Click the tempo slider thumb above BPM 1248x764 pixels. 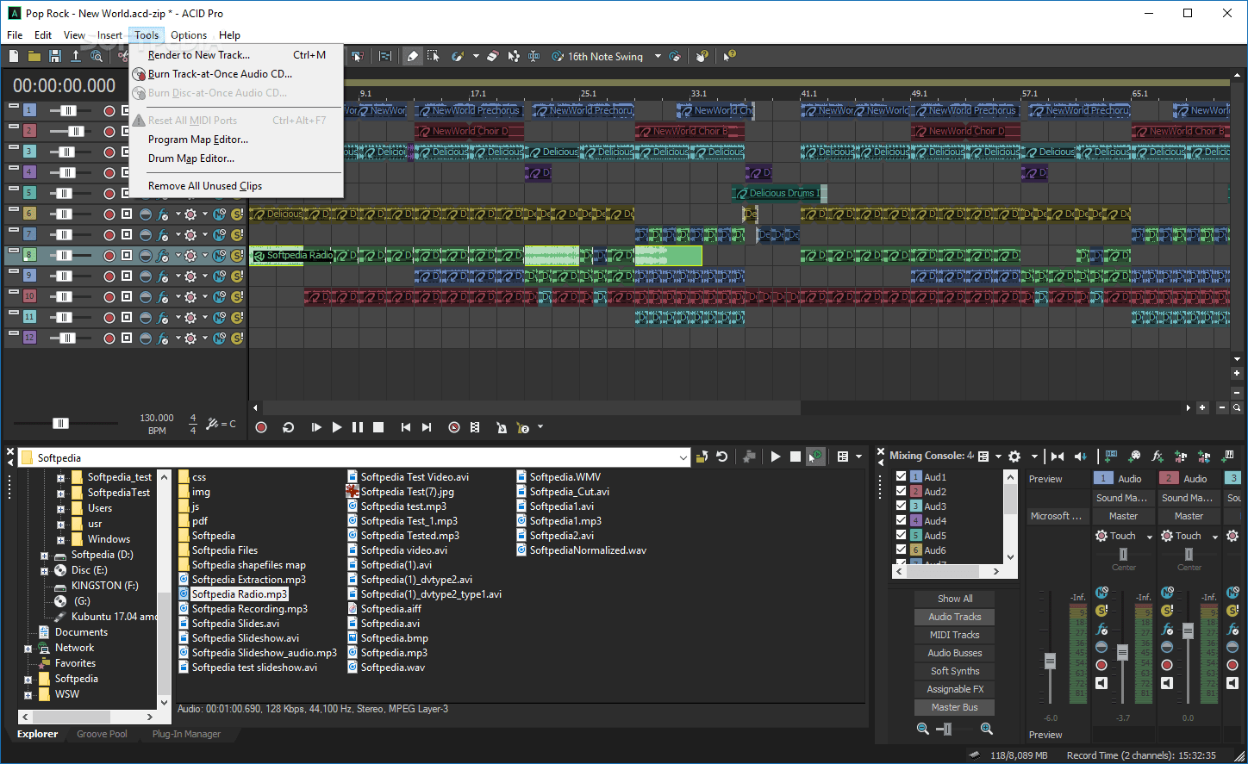click(x=60, y=423)
